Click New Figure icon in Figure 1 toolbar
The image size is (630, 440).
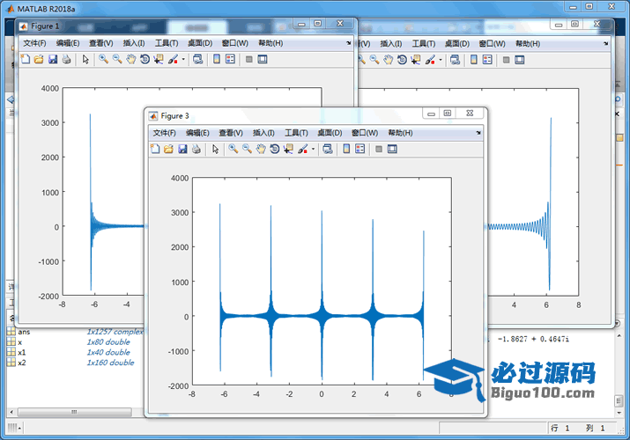point(26,59)
